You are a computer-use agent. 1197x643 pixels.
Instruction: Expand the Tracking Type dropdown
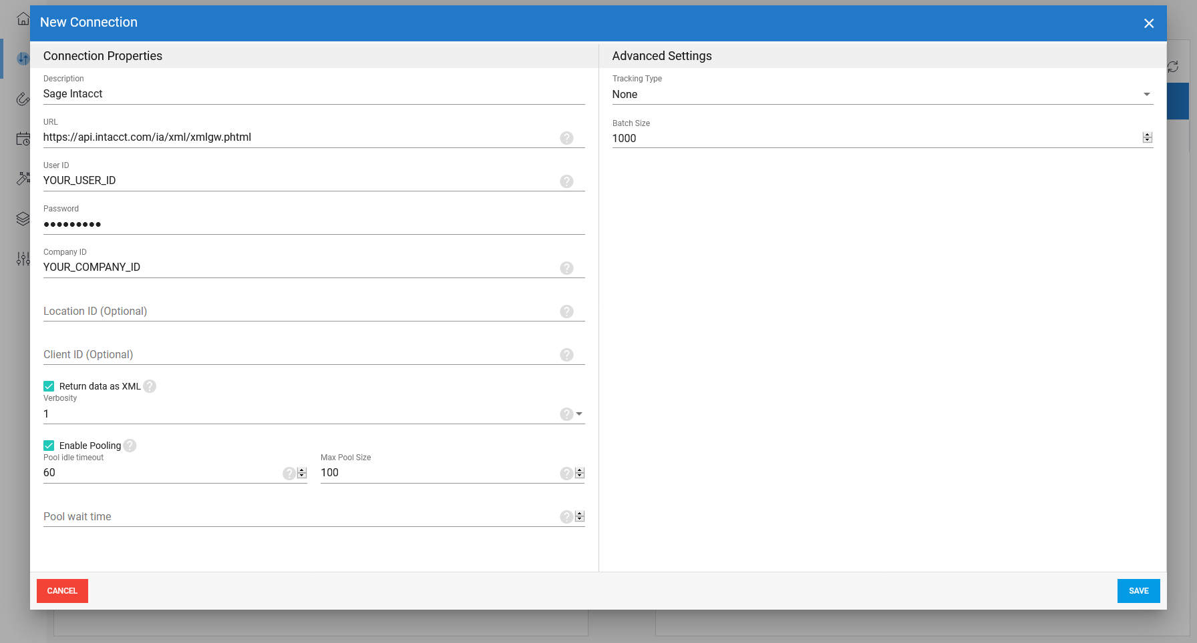[x=1146, y=95]
